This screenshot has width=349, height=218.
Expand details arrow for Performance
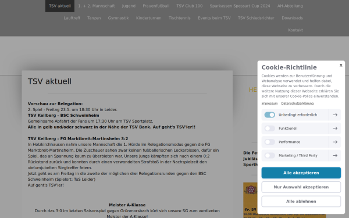click(335, 142)
